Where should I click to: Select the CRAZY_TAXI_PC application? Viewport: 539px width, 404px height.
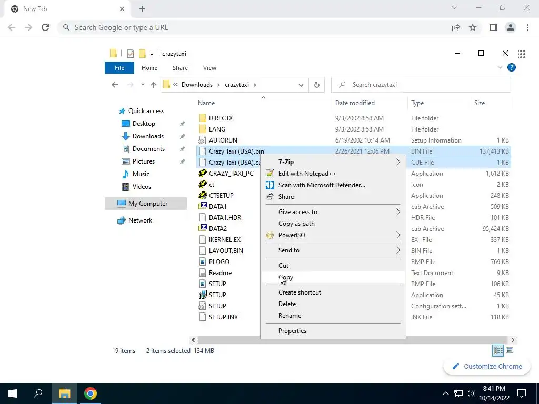click(x=231, y=174)
